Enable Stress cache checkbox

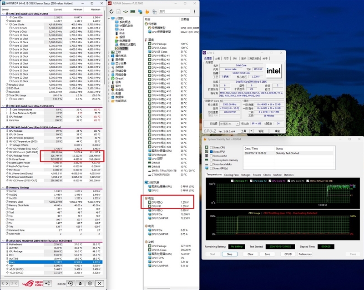(x=211, y=156)
